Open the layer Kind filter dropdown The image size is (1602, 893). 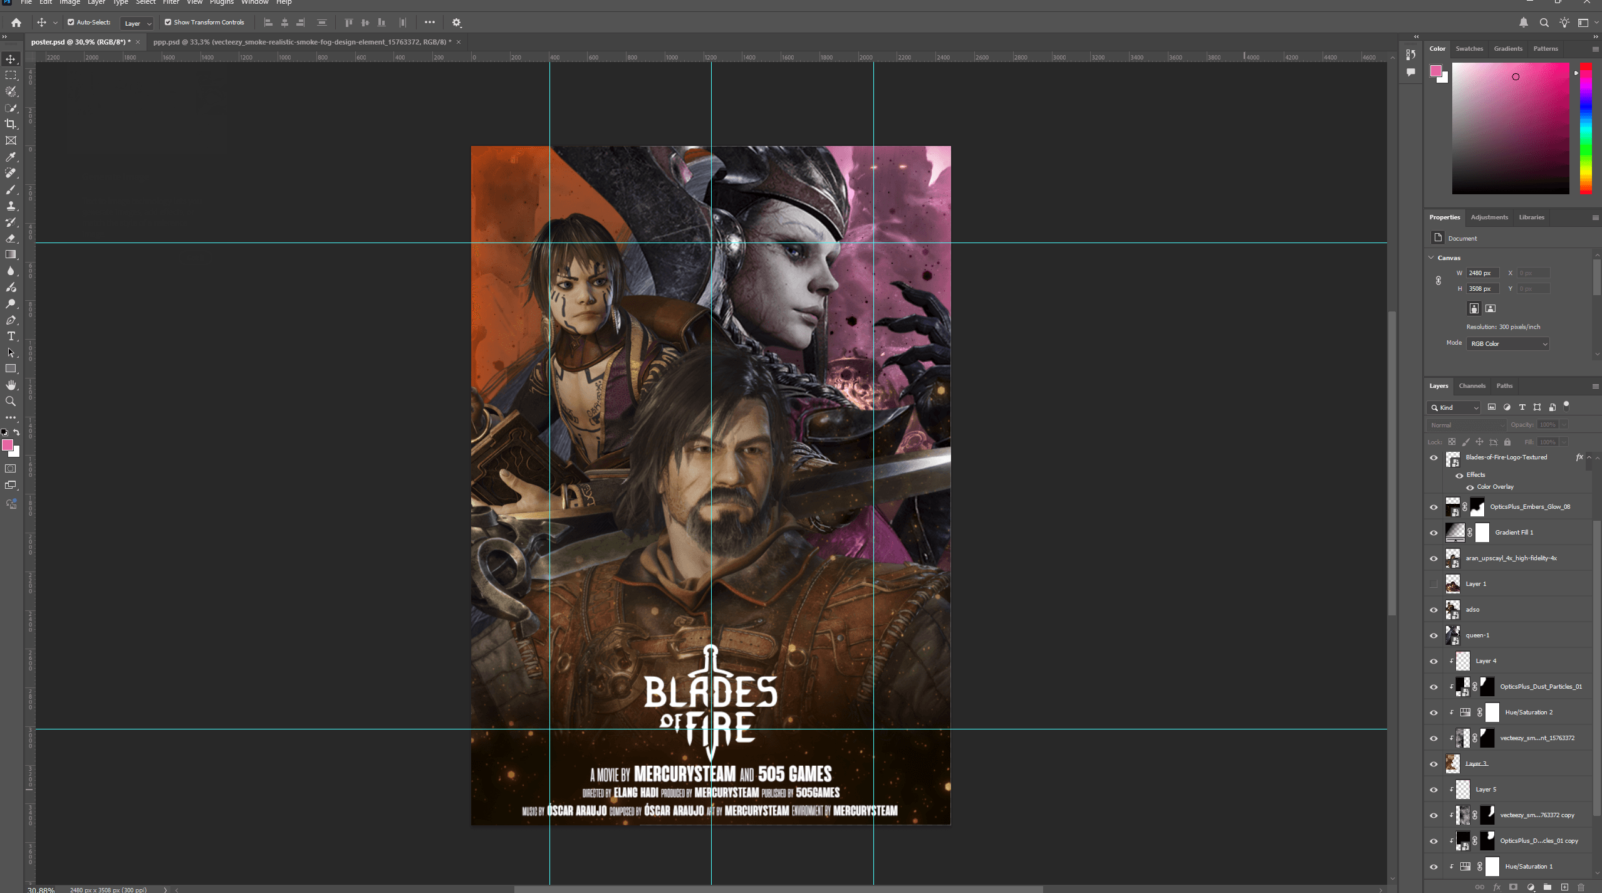tap(1454, 408)
